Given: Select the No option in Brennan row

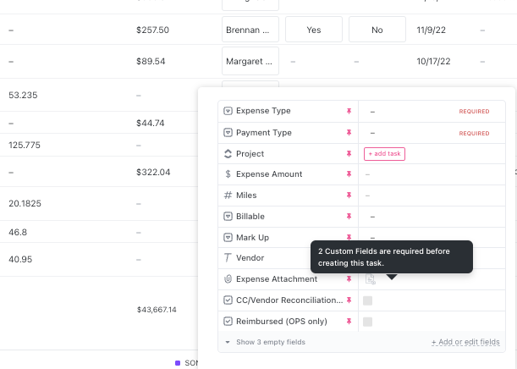Looking at the screenshot, I should click(377, 30).
